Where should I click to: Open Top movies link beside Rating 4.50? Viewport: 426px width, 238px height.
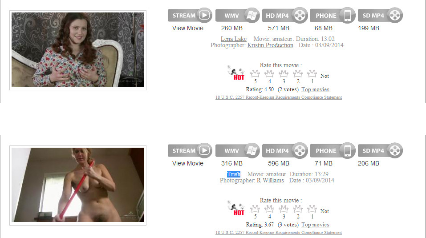pyautogui.click(x=316, y=89)
